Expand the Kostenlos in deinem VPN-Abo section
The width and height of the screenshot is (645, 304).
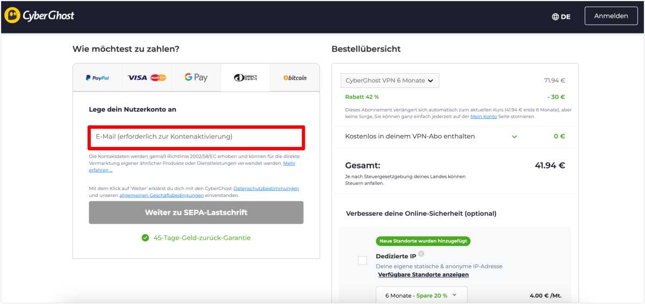[x=514, y=137]
